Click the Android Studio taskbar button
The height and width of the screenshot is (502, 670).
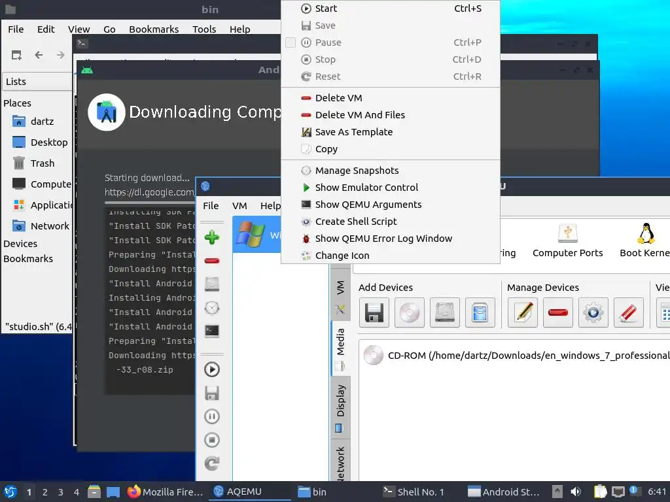point(503,492)
